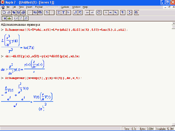Image resolution: width=175 pixels, height=131 pixels.
Task: Click the red de:=diff(y(x),x$2) input line
Action: pos(42,56)
